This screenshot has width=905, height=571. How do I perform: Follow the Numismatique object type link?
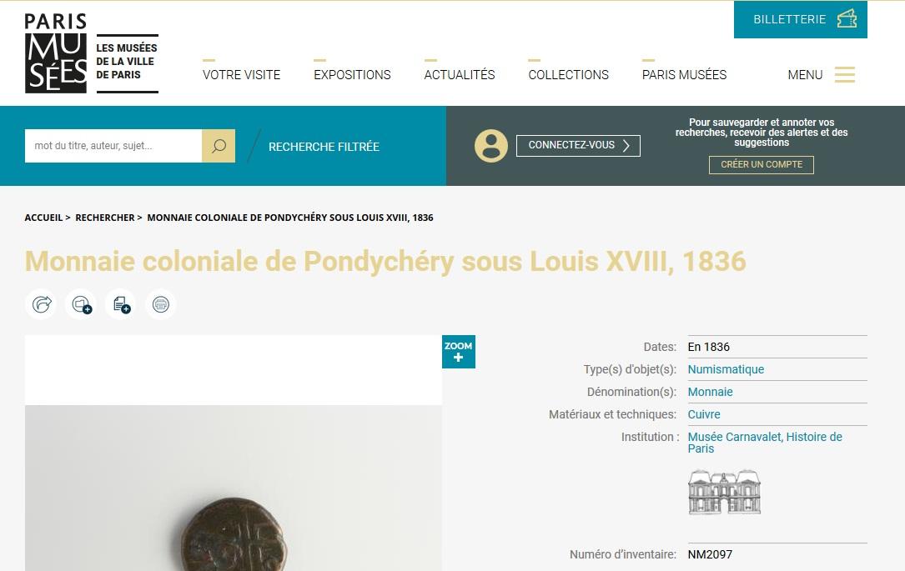[726, 369]
